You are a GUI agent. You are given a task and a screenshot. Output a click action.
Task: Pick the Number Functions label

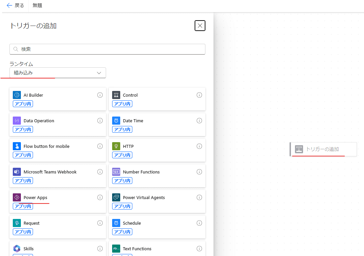pos(141,172)
